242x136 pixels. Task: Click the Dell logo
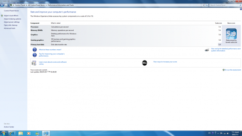pos(144,63)
